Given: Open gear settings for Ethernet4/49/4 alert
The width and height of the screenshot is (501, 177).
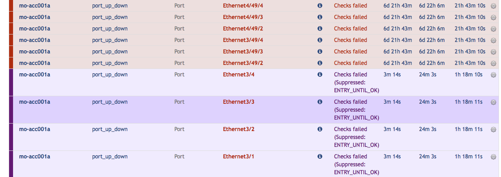Looking at the screenshot, I should [493, 6].
